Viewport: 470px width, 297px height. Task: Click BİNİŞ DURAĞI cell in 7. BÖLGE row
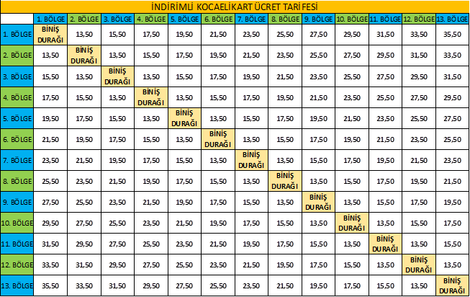click(251, 159)
